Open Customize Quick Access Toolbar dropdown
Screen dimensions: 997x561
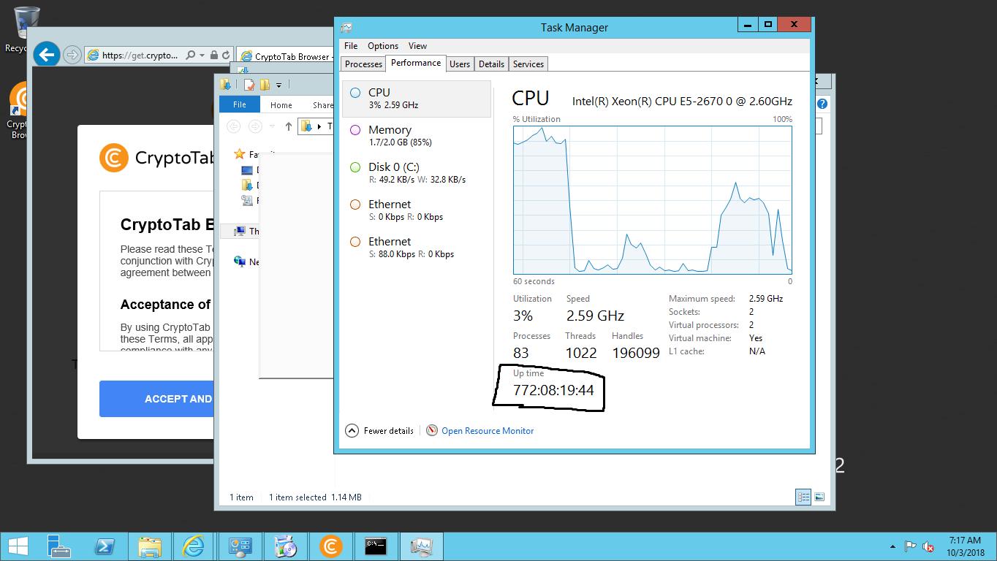click(278, 85)
